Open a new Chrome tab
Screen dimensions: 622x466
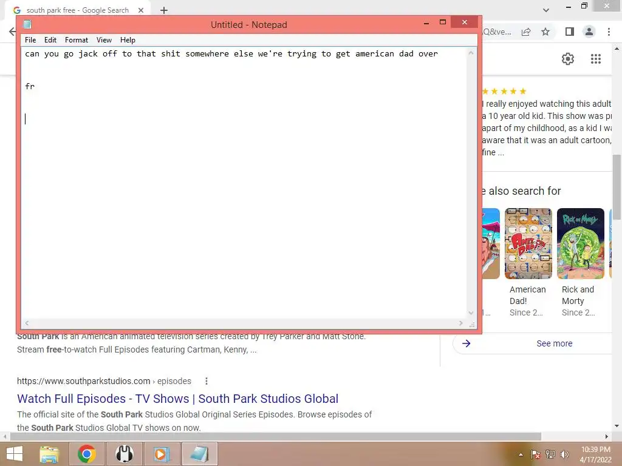click(x=164, y=10)
